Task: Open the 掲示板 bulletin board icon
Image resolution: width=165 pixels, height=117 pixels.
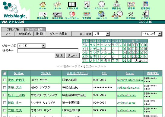Action: point(131,5)
